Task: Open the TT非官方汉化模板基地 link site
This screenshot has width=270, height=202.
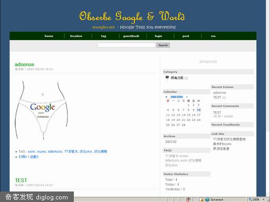Action: point(229,139)
